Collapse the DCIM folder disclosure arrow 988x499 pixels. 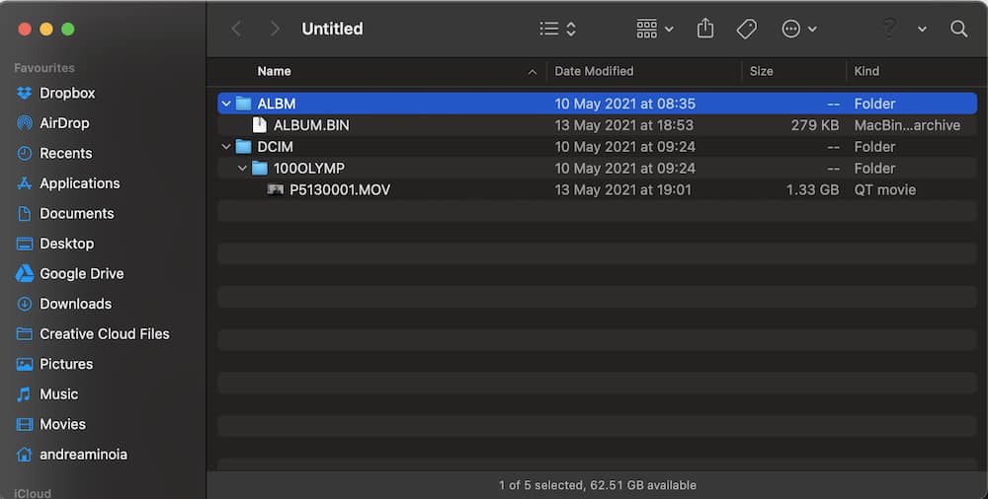[226, 147]
